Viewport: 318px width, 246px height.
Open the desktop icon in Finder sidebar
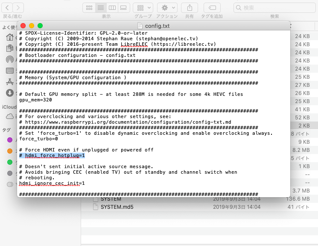(9, 71)
